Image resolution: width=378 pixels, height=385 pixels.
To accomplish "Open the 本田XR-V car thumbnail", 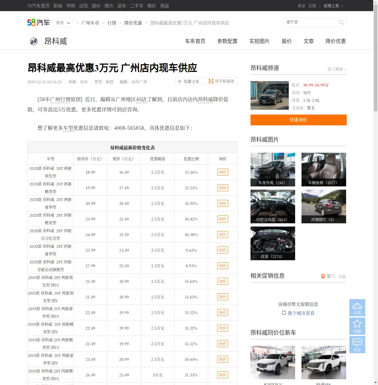I will coord(273,362).
